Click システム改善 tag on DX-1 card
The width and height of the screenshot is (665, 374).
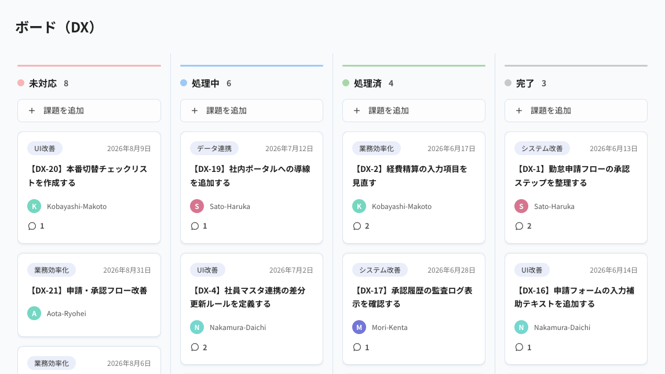tap(542, 148)
